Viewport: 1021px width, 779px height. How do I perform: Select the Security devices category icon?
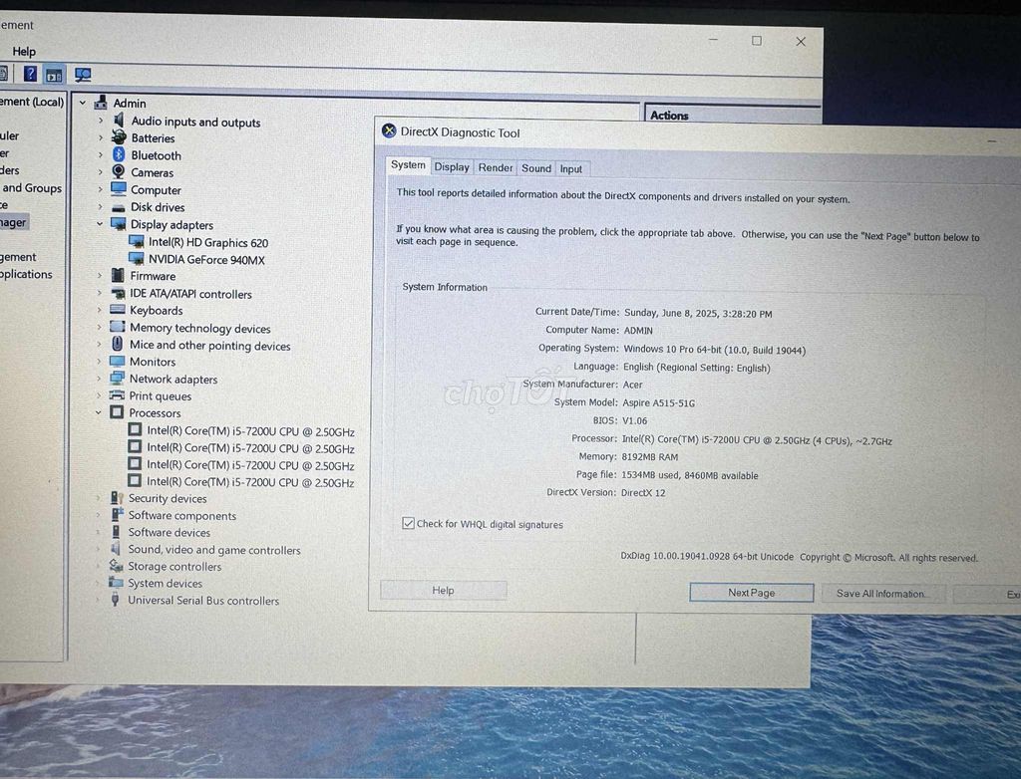(117, 498)
